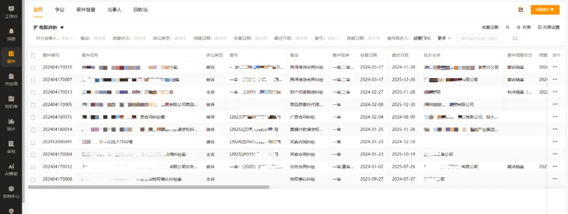Image resolution: width=568 pixels, height=214 pixels.
Task: Check the row for case 202404180014
Action: (x=33, y=130)
